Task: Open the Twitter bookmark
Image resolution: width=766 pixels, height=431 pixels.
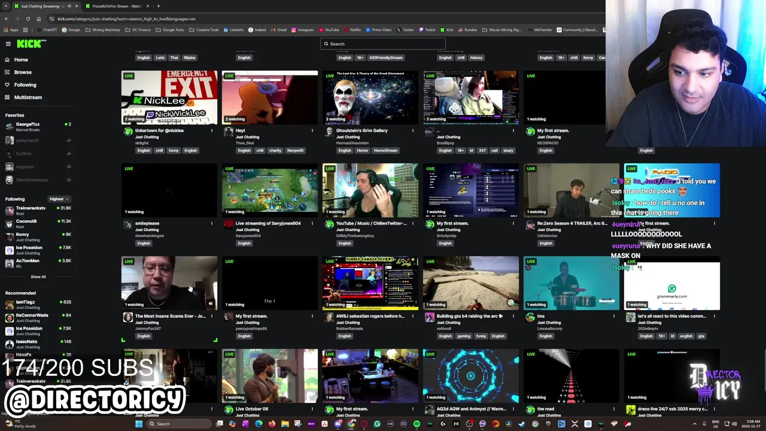Action: 405,30
